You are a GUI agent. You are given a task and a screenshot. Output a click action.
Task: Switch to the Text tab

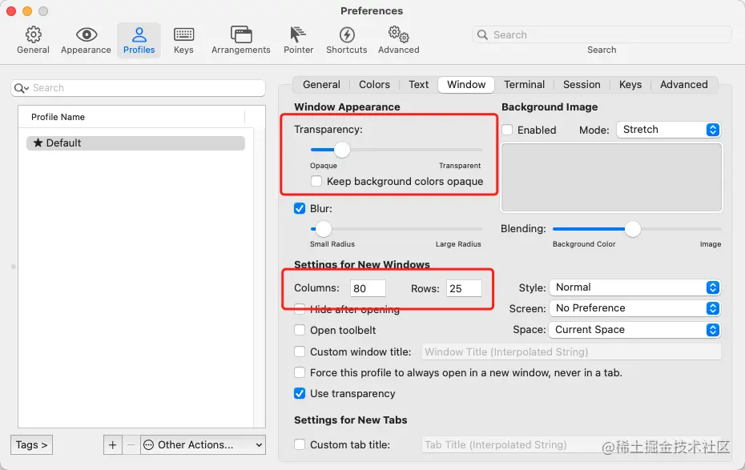(419, 85)
